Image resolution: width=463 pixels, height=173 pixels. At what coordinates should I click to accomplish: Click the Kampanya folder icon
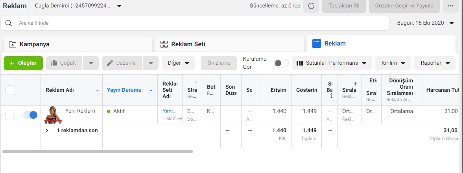[x=13, y=44]
